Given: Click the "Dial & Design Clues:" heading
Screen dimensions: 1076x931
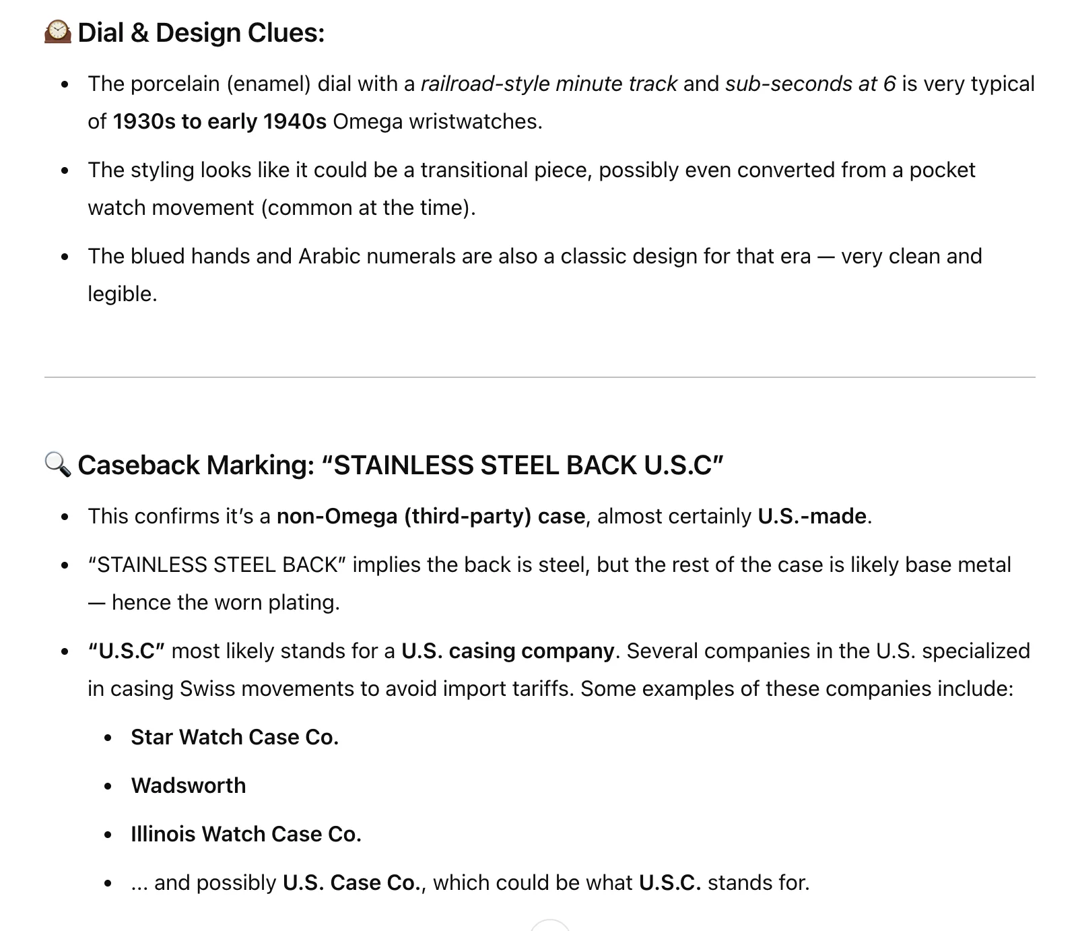Looking at the screenshot, I should (201, 32).
